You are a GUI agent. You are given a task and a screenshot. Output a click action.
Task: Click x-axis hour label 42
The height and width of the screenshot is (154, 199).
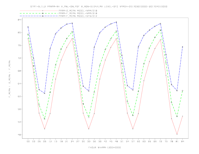point(105,141)
